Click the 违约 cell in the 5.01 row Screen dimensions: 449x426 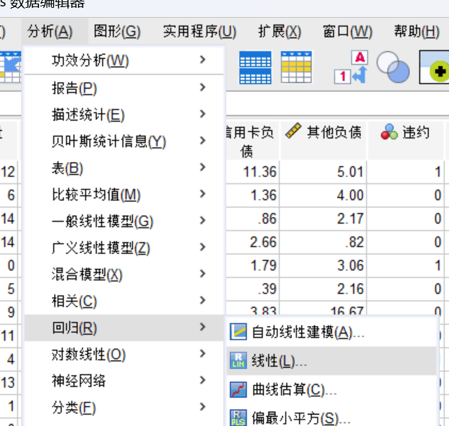pos(406,172)
